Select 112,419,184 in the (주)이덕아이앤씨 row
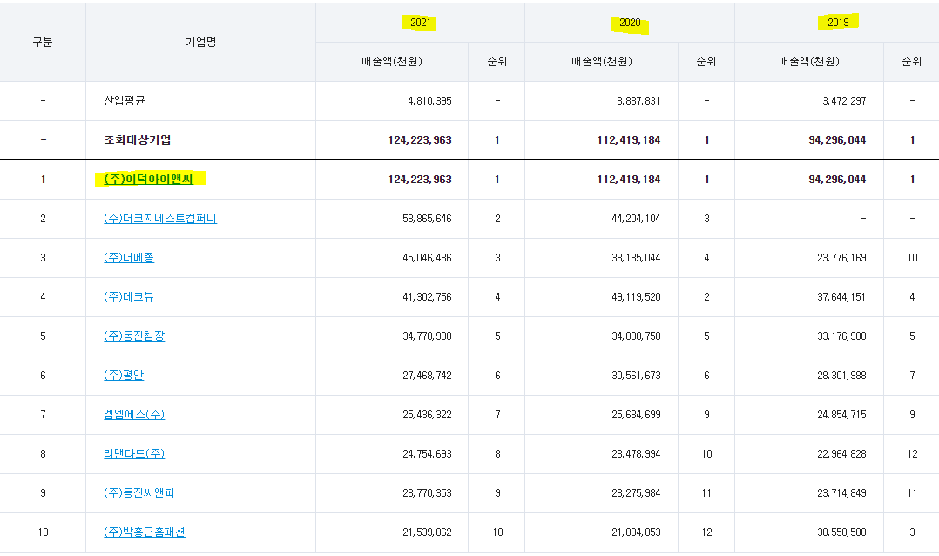Screen dimensions: 939x556 coord(629,180)
